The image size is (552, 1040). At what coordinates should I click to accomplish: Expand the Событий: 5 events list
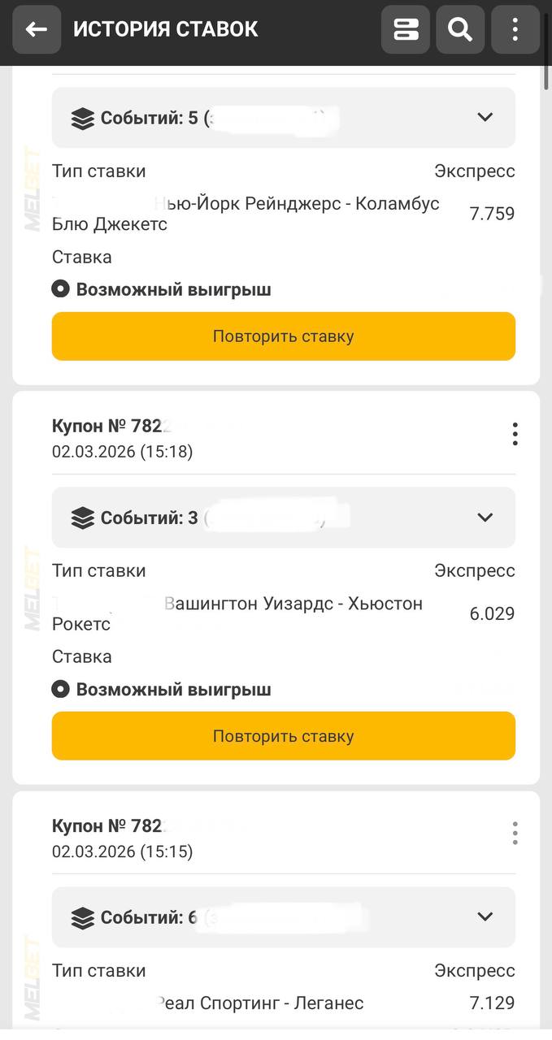(485, 118)
